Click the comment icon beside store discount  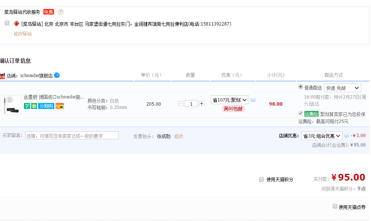[346, 136]
